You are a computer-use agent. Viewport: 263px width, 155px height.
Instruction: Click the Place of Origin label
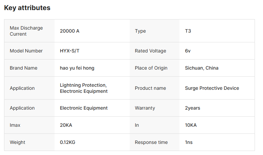coord(151,68)
